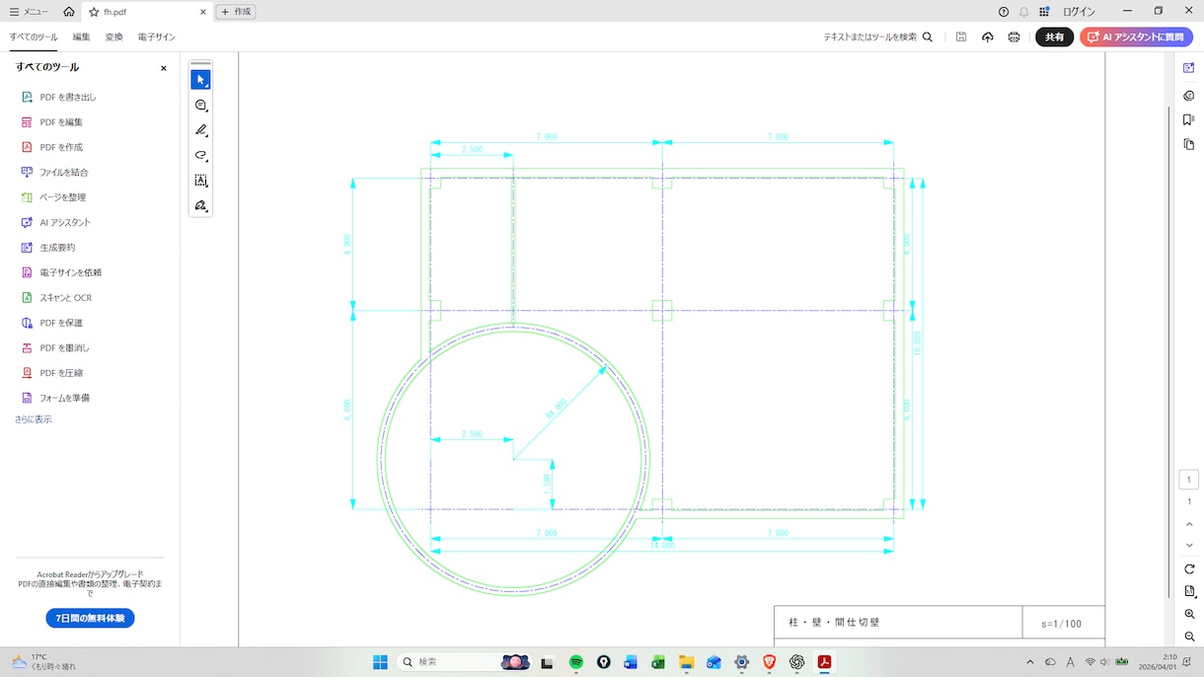This screenshot has height=677, width=1204.
Task: Switch to the 編集 tab
Action: [x=82, y=37]
